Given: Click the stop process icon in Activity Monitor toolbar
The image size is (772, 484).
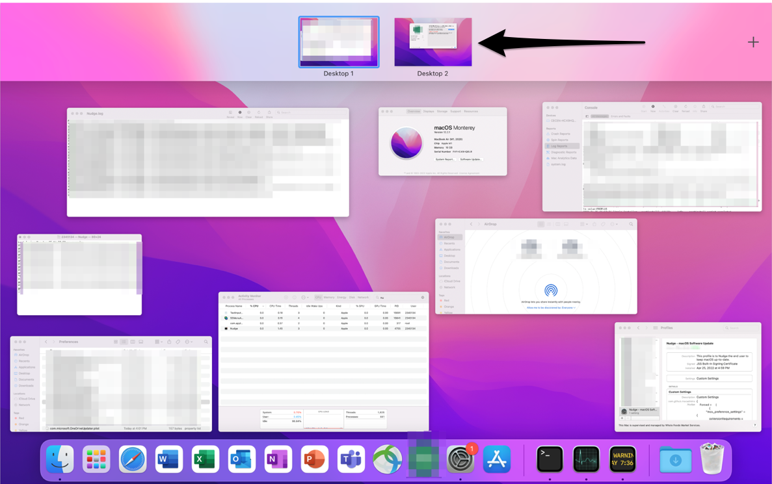Looking at the screenshot, I should 286,297.
